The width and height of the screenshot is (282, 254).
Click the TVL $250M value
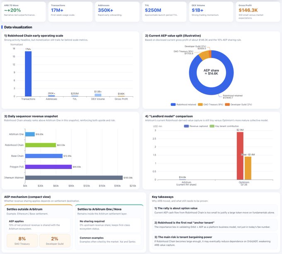(153, 10)
